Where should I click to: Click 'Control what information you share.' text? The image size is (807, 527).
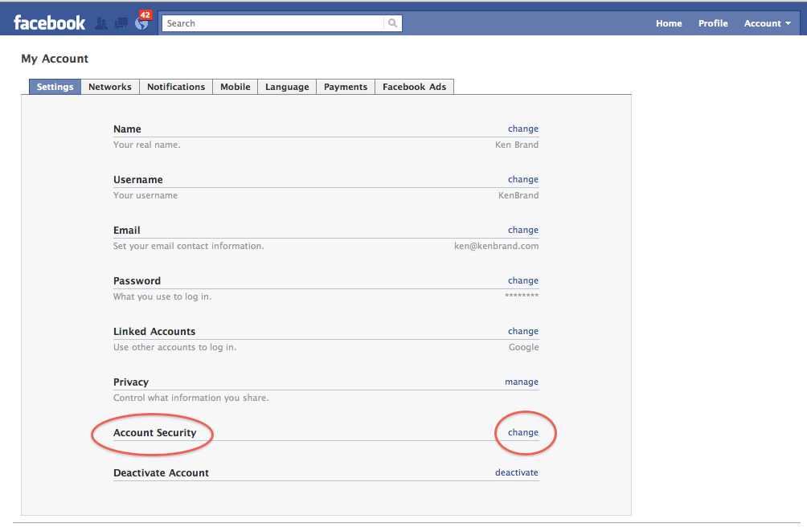tap(191, 398)
